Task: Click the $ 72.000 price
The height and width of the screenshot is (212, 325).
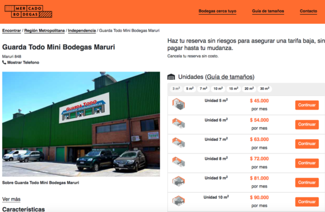Action: click(260, 159)
